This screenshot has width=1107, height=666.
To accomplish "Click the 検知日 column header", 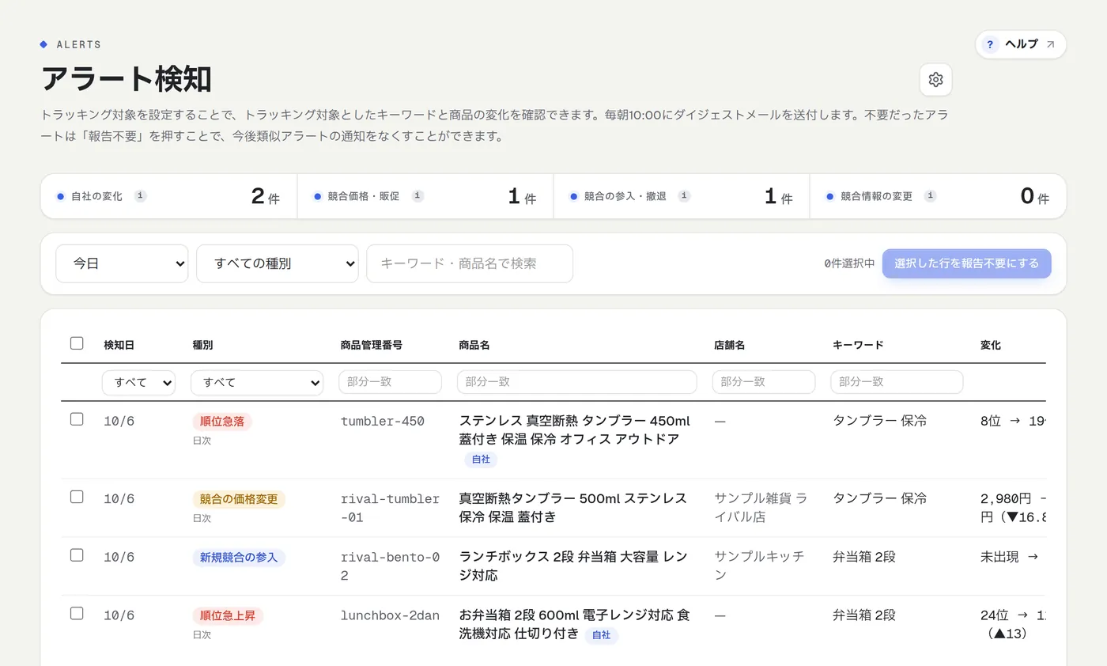I will [119, 345].
